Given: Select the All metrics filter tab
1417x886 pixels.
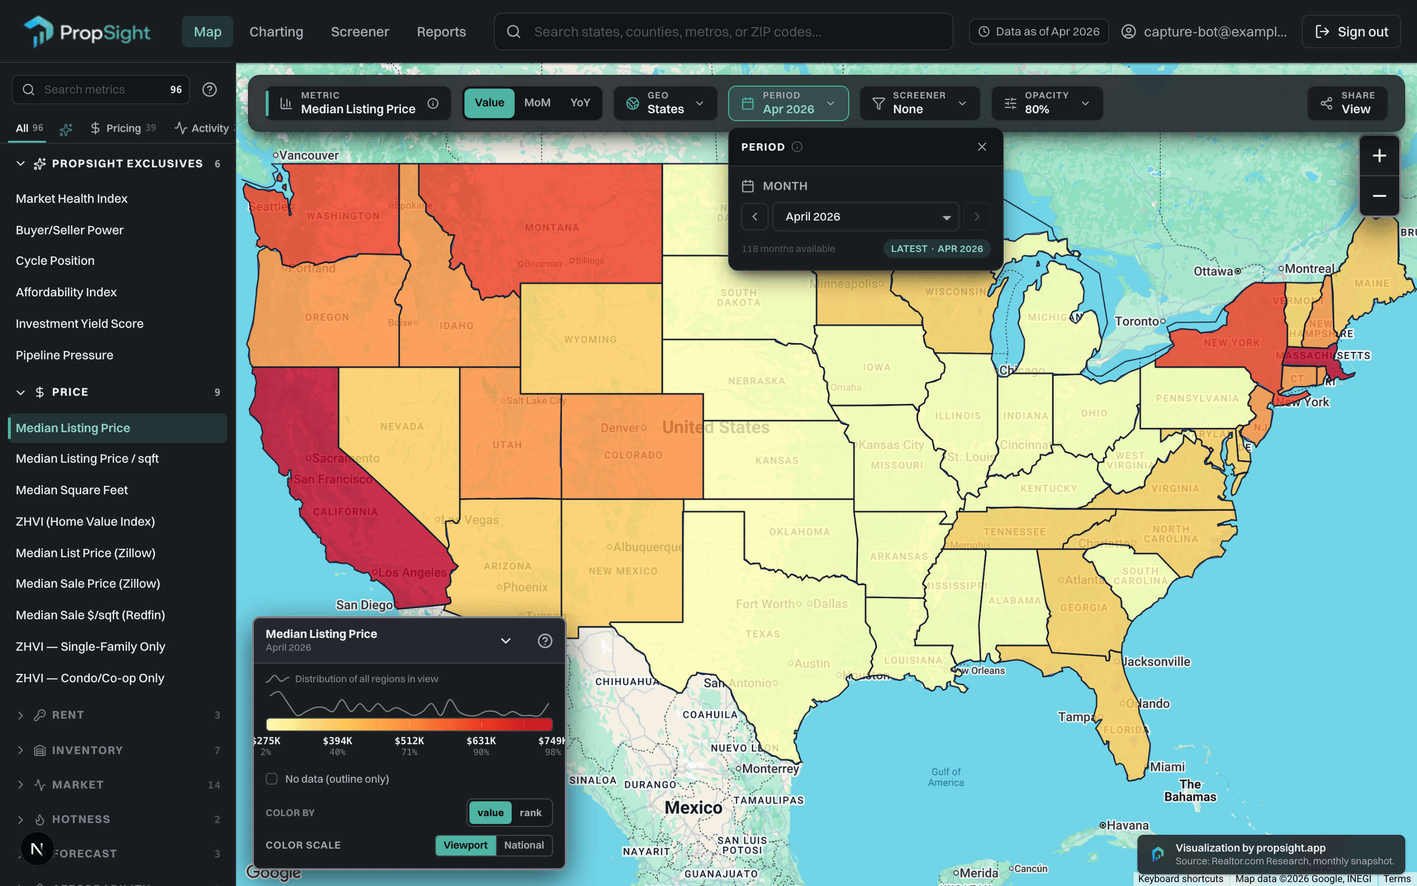Looking at the screenshot, I should pos(30,128).
